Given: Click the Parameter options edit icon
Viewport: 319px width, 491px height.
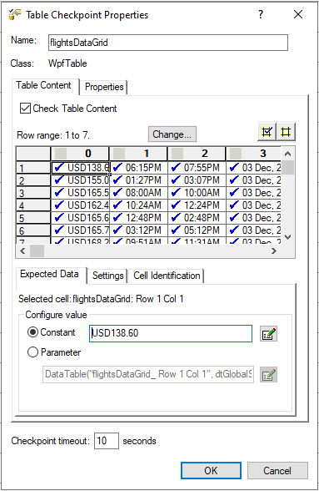Looking at the screenshot, I should tap(268, 374).
